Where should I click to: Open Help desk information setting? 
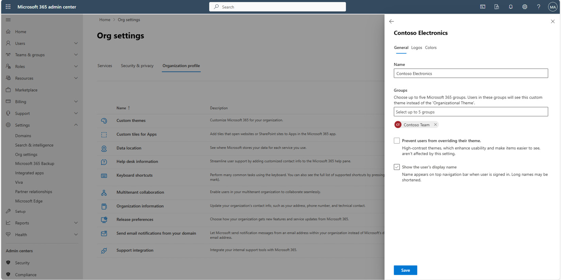(x=137, y=161)
